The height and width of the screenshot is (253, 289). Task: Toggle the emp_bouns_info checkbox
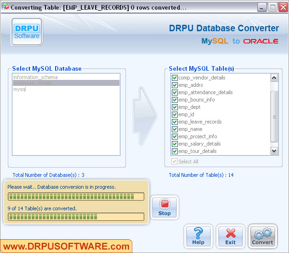175,100
